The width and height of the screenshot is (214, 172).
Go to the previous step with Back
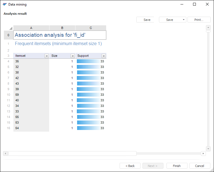coord(130,166)
